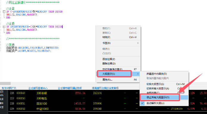Open 属性(R)... from the context menu

[x=118, y=80]
